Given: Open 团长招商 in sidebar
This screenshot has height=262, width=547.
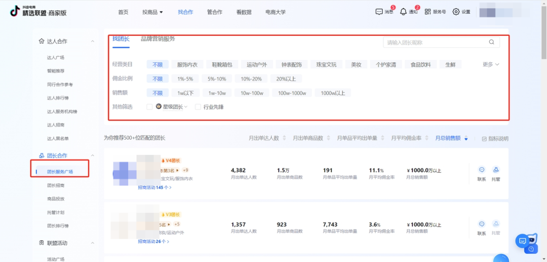Looking at the screenshot, I should tap(56, 185).
